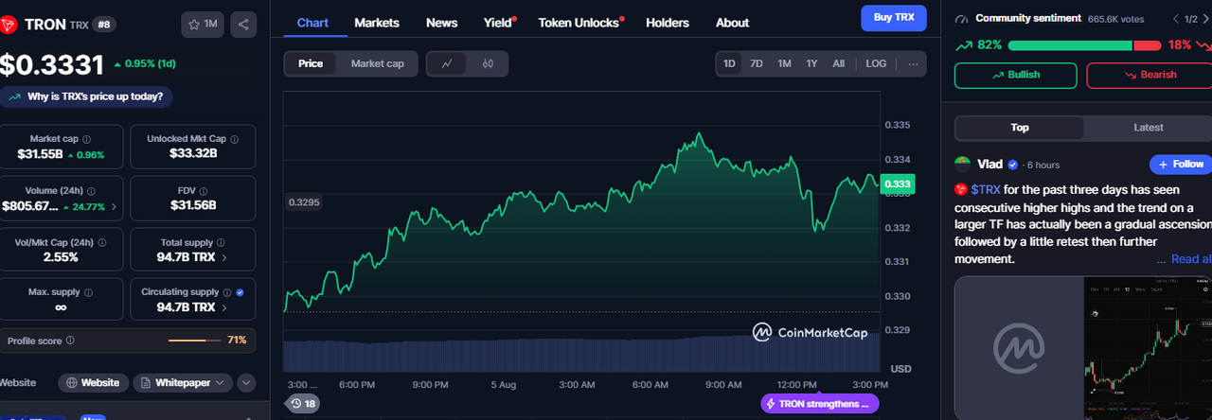Click Why is TRX's price up today?
The image size is (1212, 420).
[87, 96]
